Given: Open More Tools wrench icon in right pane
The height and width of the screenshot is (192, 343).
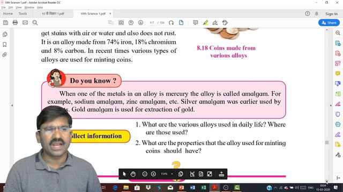Looking at the screenshot, I should [x=338, y=155].
